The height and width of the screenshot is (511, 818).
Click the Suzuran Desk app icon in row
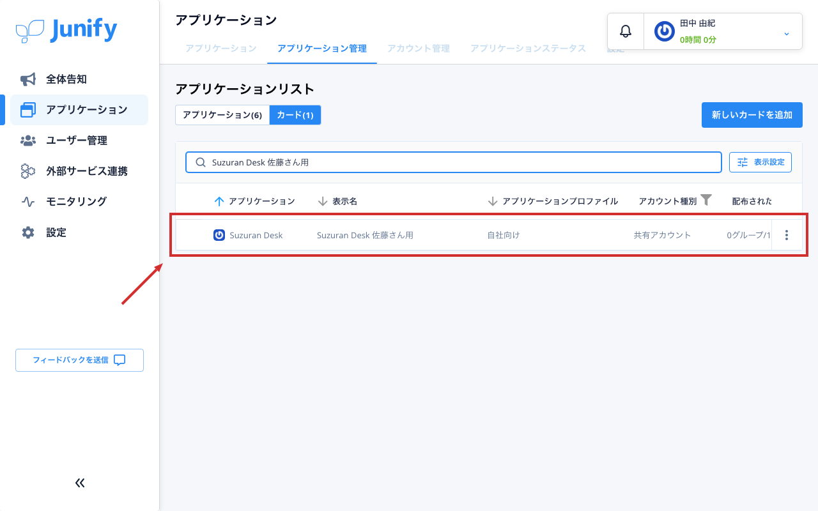pyautogui.click(x=219, y=235)
